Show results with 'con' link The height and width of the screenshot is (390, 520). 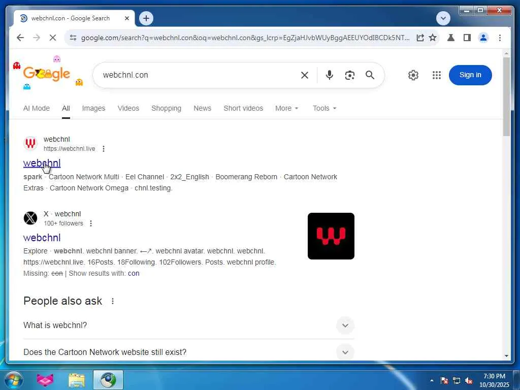(x=134, y=274)
